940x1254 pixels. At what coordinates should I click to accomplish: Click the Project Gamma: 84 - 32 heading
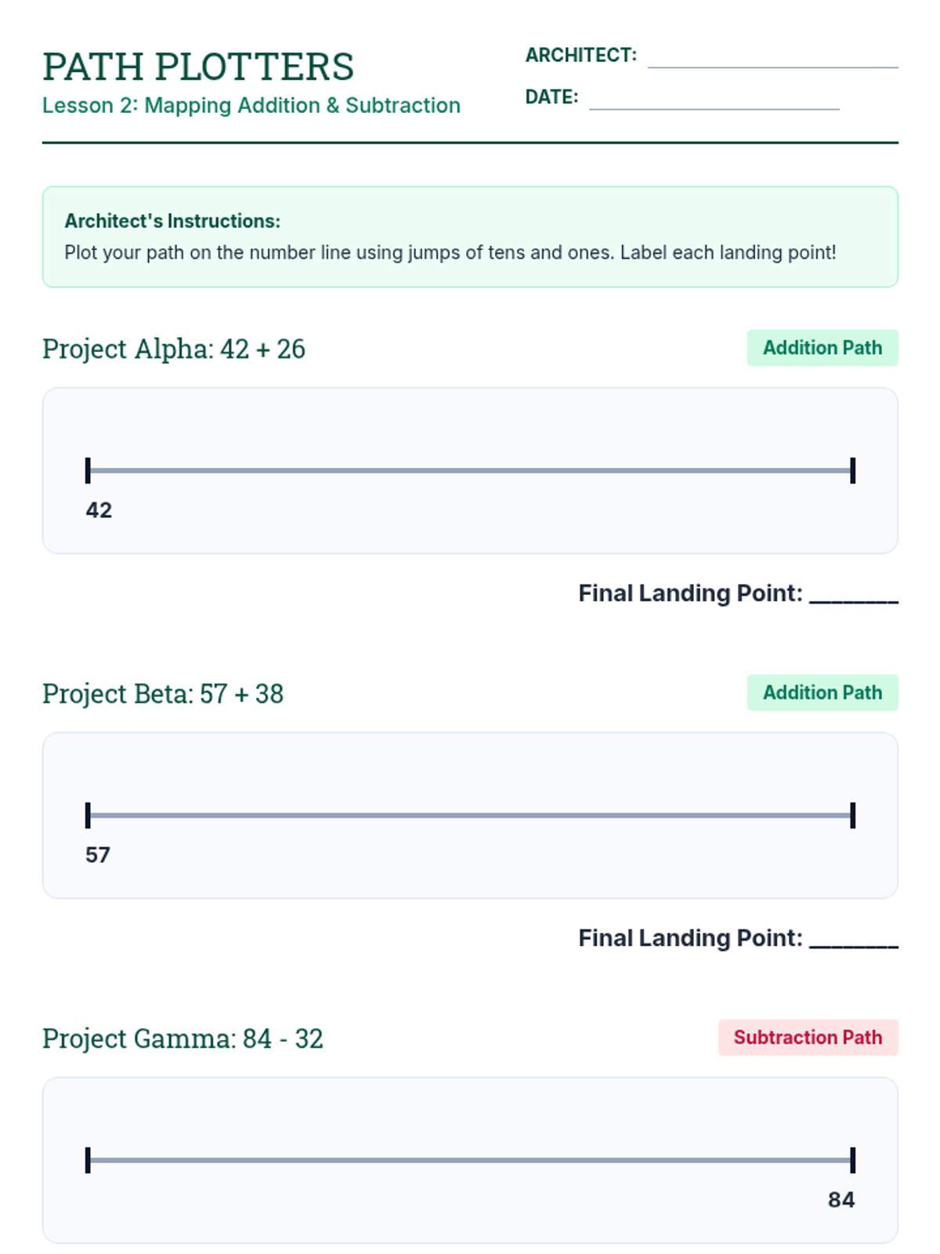pos(183,1038)
